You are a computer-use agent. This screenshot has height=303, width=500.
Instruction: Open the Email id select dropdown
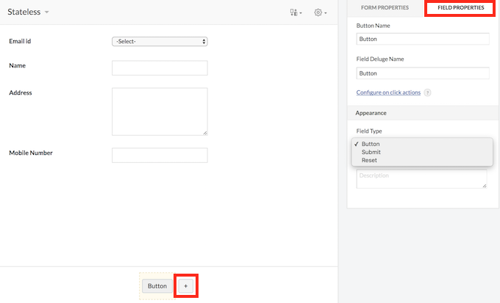coord(160,42)
